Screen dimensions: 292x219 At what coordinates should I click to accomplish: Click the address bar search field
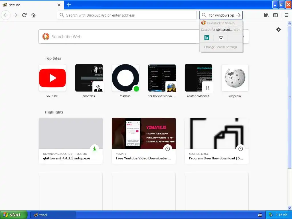pos(127,15)
